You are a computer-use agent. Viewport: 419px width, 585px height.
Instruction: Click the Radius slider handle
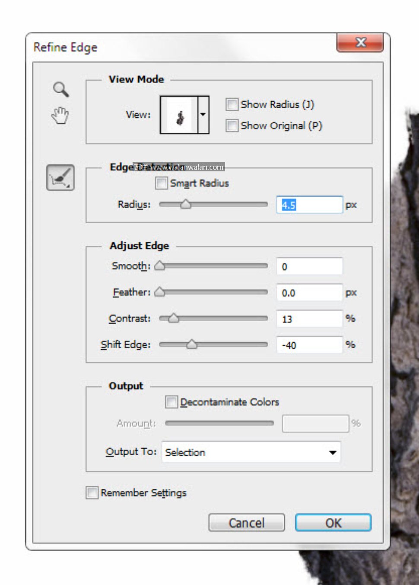point(186,204)
